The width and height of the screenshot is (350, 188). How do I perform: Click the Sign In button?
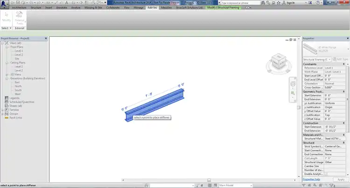290,3
